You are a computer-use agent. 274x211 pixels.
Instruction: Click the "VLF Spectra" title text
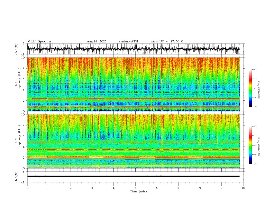tap(39, 41)
